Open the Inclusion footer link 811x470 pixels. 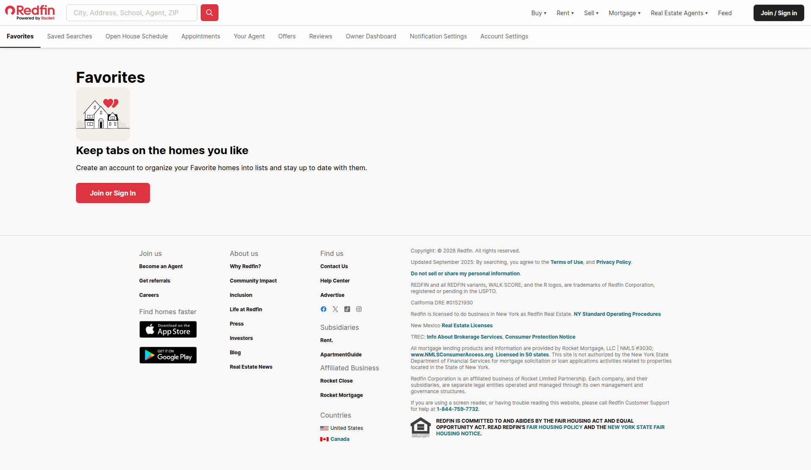point(241,295)
